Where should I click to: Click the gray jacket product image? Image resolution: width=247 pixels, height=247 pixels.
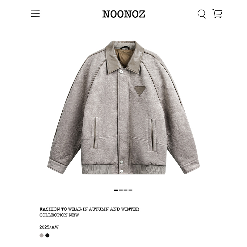[x=124, y=107]
